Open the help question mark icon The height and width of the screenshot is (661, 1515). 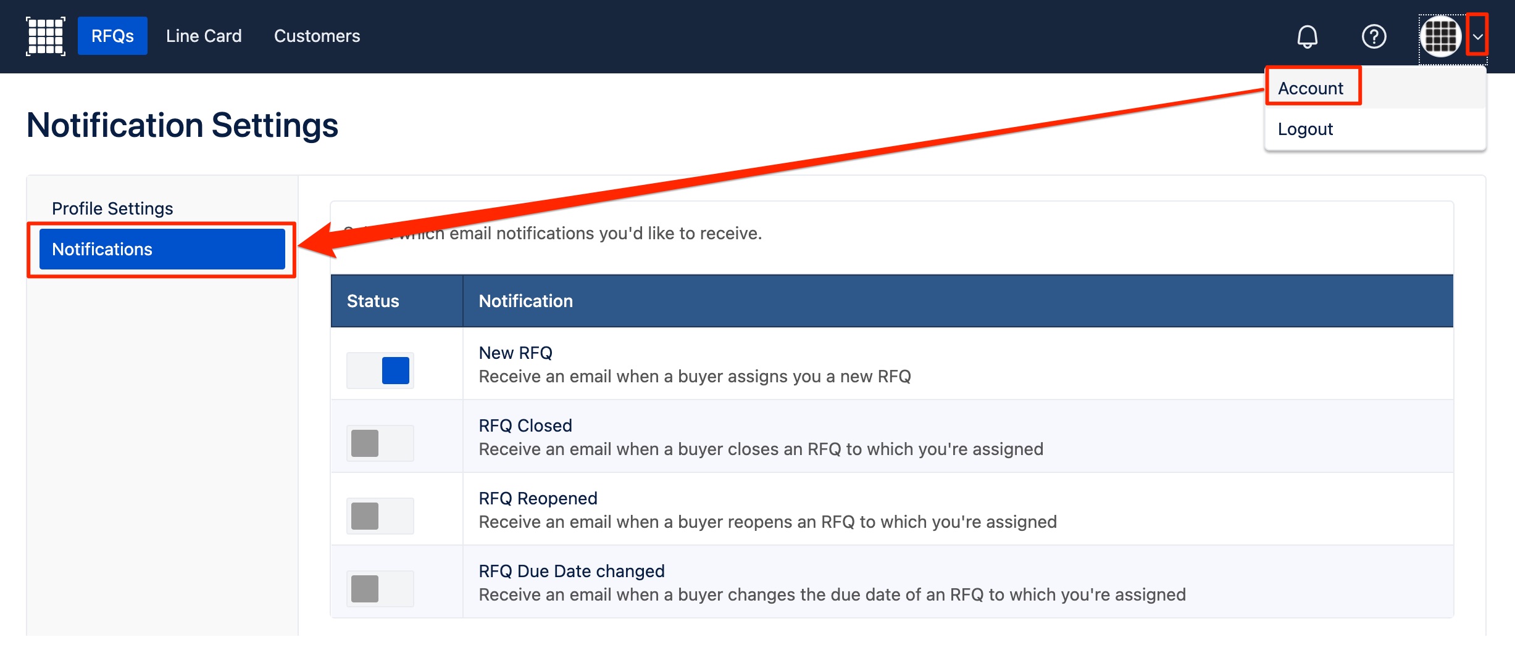pyautogui.click(x=1374, y=36)
